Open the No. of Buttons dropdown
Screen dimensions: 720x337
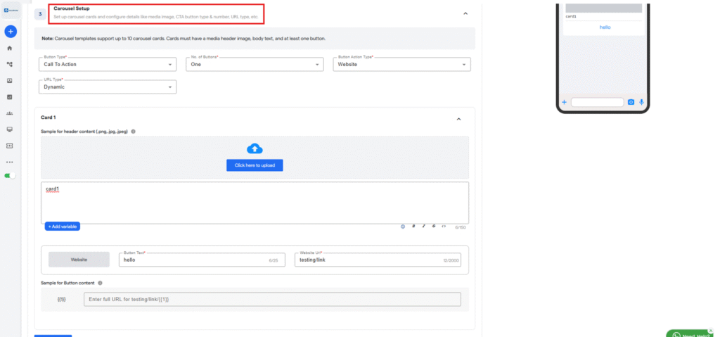pyautogui.click(x=254, y=65)
